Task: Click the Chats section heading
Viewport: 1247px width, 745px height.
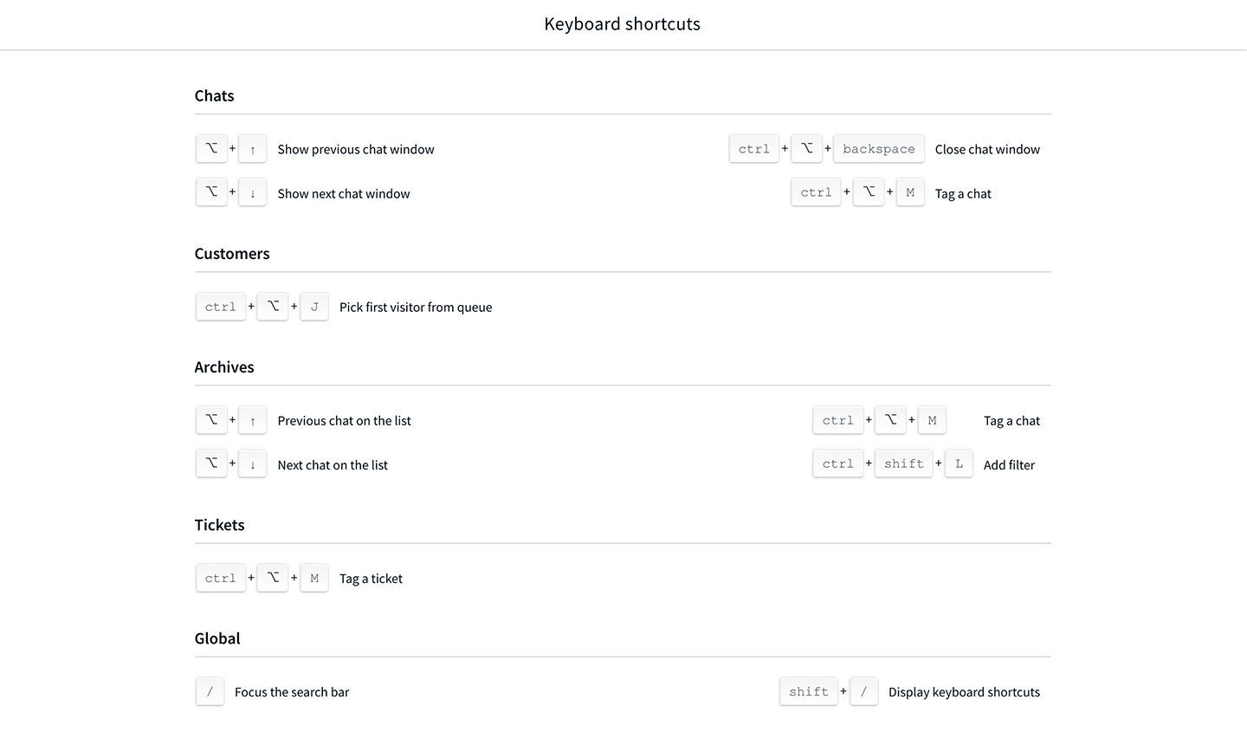Action: pos(214,95)
